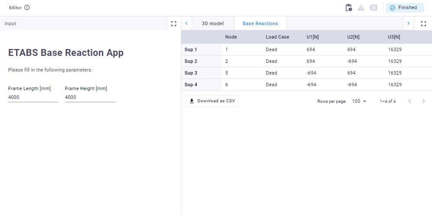Image resolution: width=432 pixels, height=215 pixels.
Task: Click the Frame Height input field
Action: (x=90, y=98)
